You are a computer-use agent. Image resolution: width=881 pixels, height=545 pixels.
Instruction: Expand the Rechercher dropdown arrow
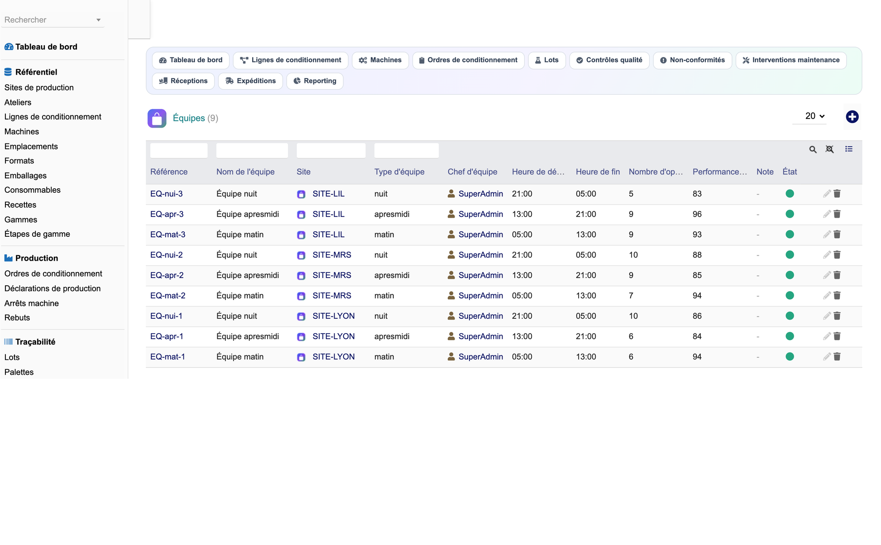tap(98, 20)
